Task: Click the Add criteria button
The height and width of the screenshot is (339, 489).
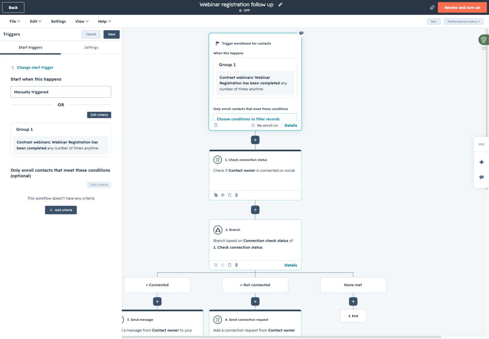Action: coord(61,210)
